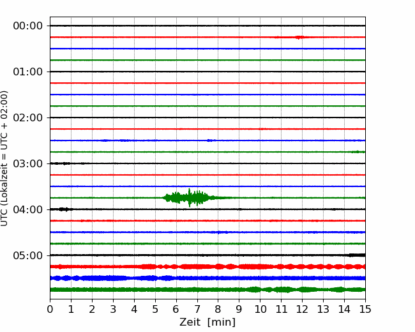Image resolution: width=415 pixels, height=332 pixels.
Task: Click the 00:00 time label
Action: coord(28,26)
